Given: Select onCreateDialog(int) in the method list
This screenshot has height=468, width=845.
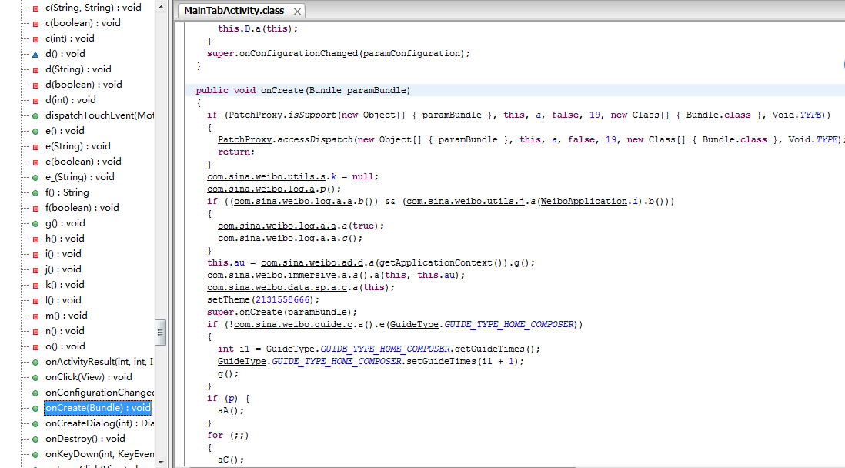Looking at the screenshot, I should (x=99, y=423).
